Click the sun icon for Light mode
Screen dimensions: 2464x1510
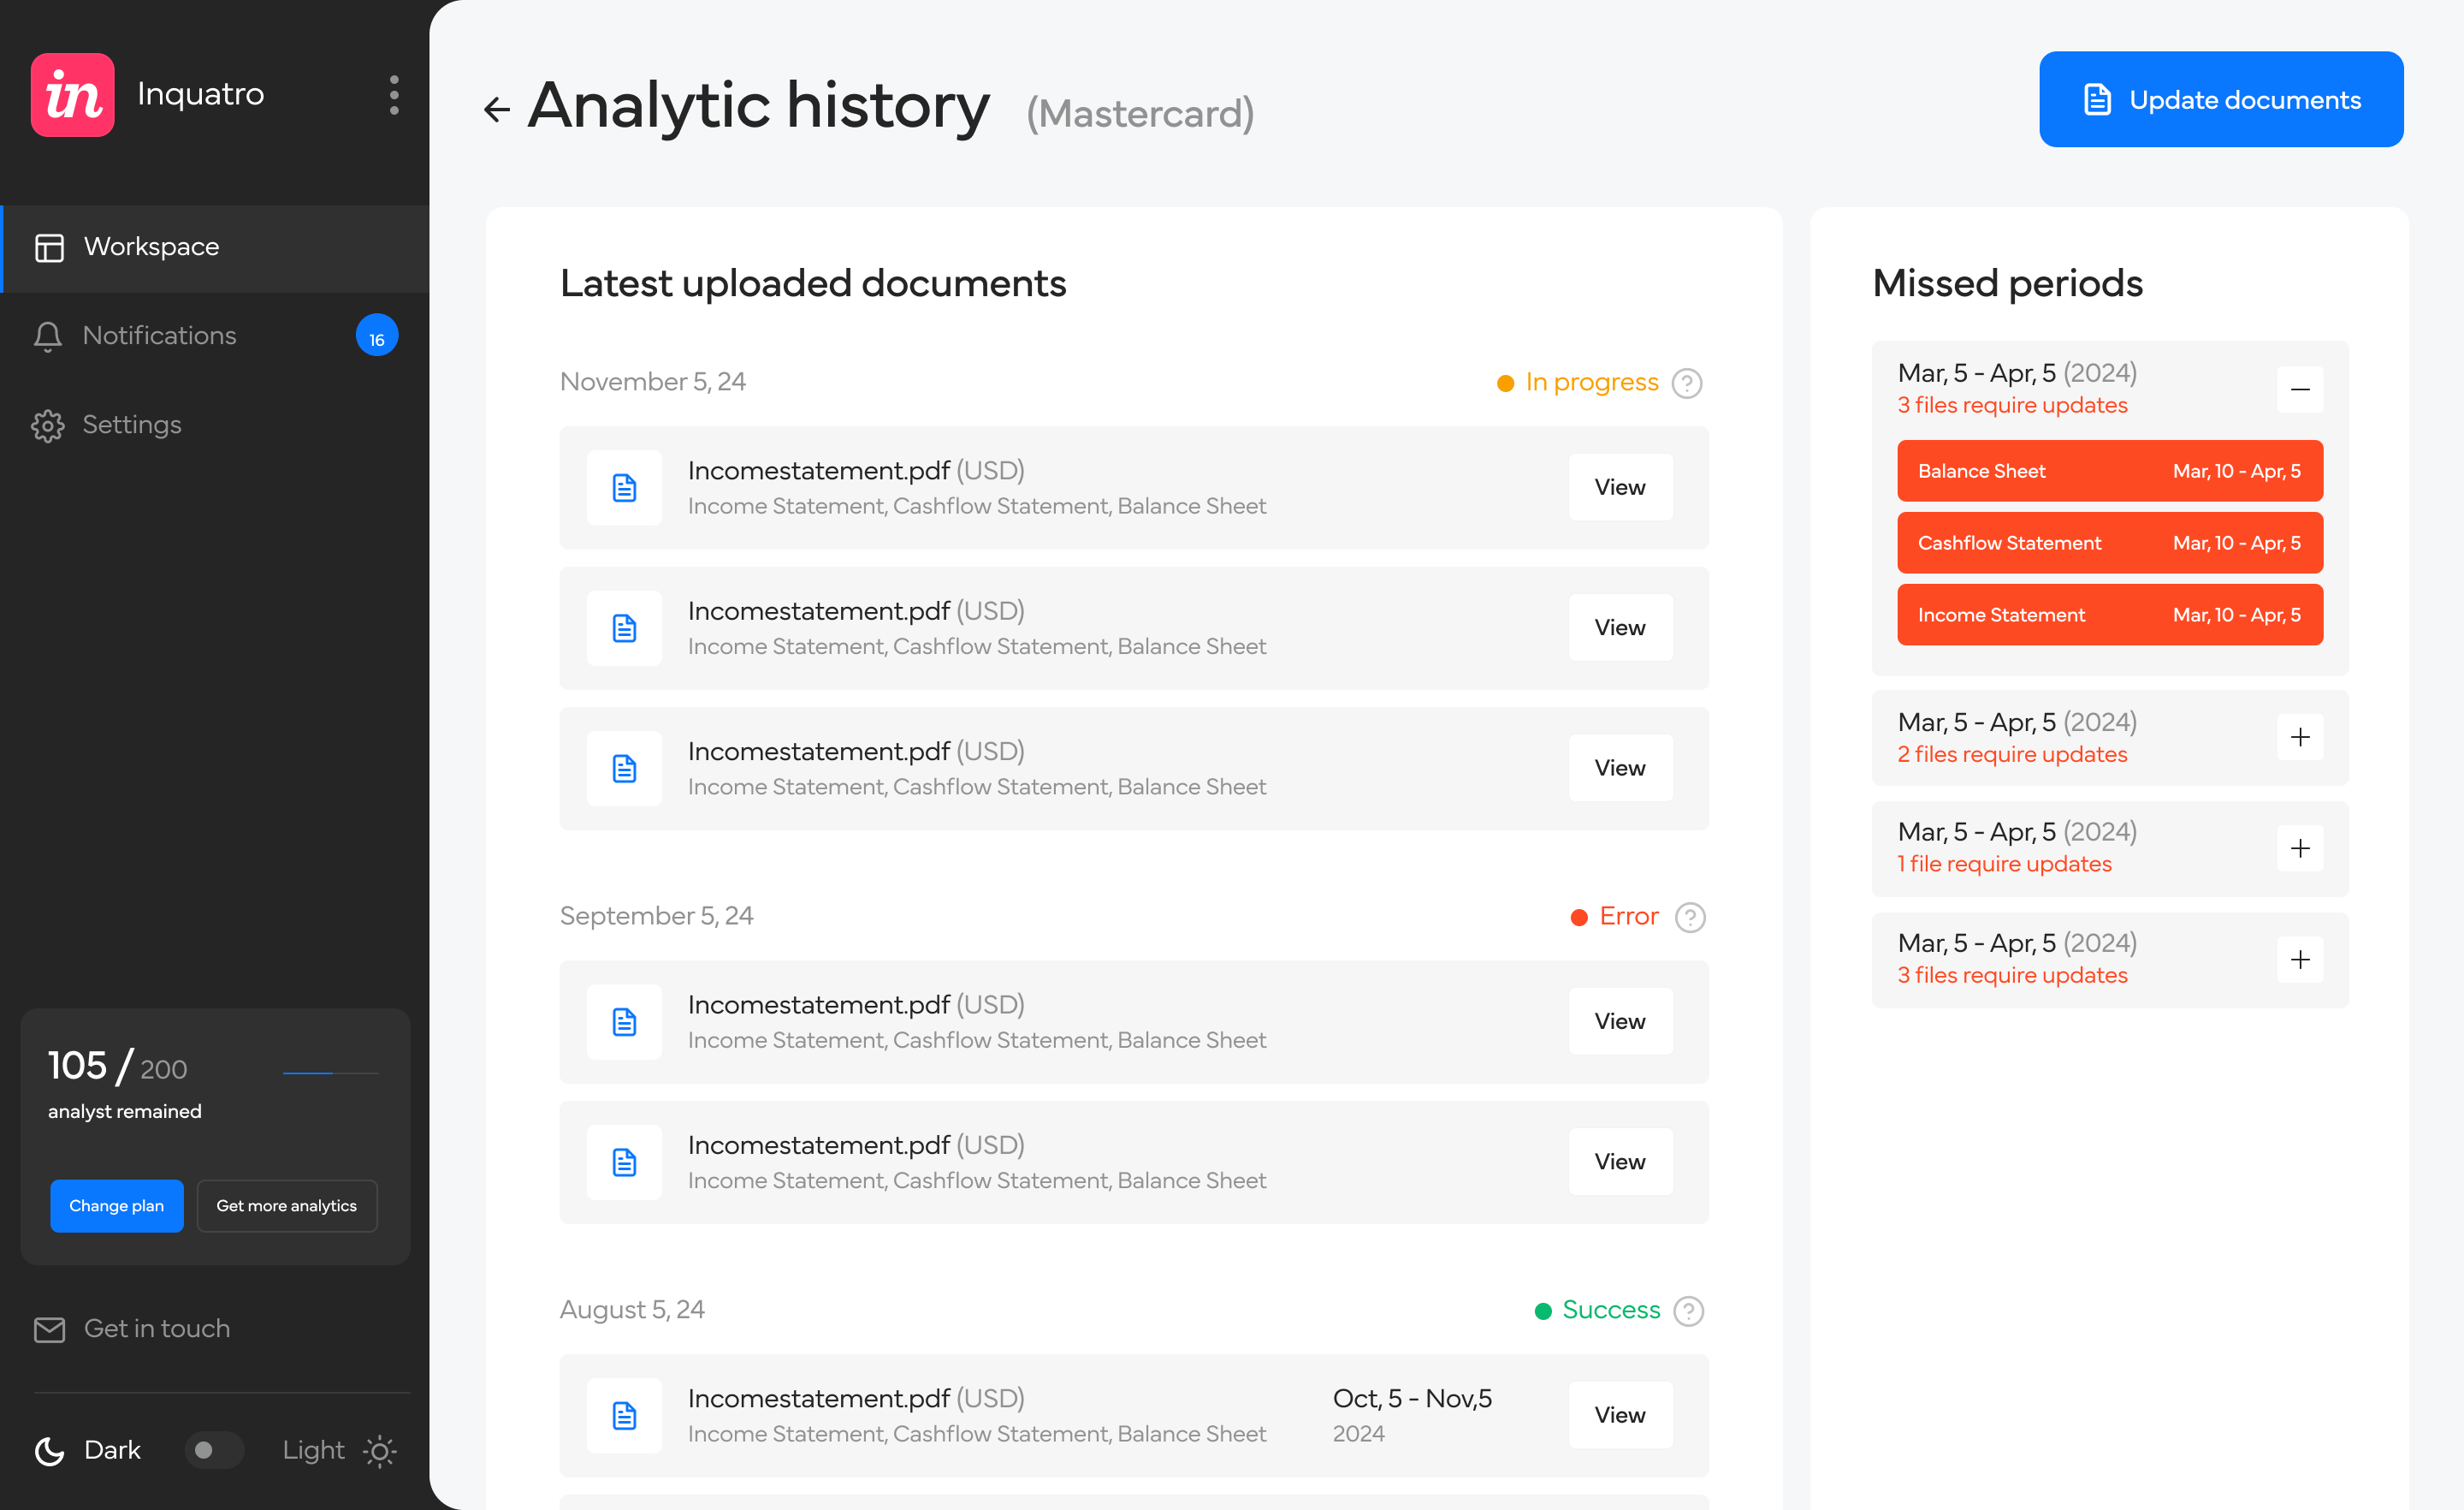[x=380, y=1450]
